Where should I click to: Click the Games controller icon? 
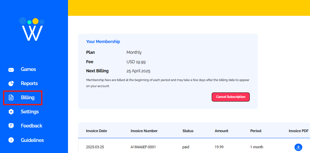pos(11,70)
